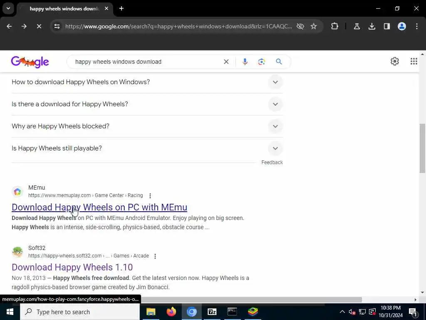Click the horizontal scrollbar thumb
The height and width of the screenshot is (320, 426).
251,300
